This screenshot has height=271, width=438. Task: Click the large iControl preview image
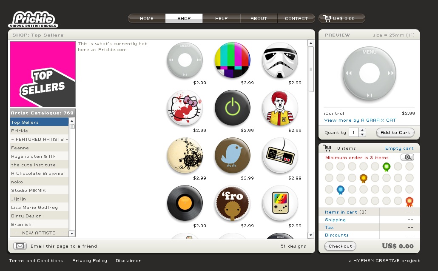pyautogui.click(x=369, y=74)
